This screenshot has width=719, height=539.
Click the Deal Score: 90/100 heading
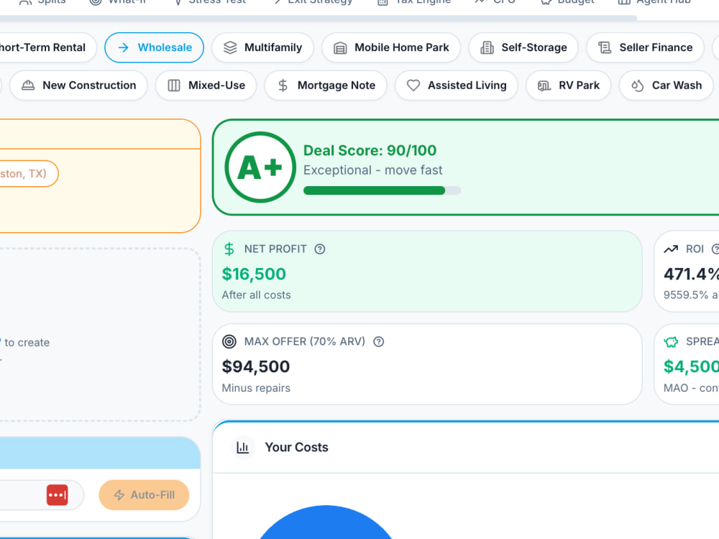tap(370, 150)
